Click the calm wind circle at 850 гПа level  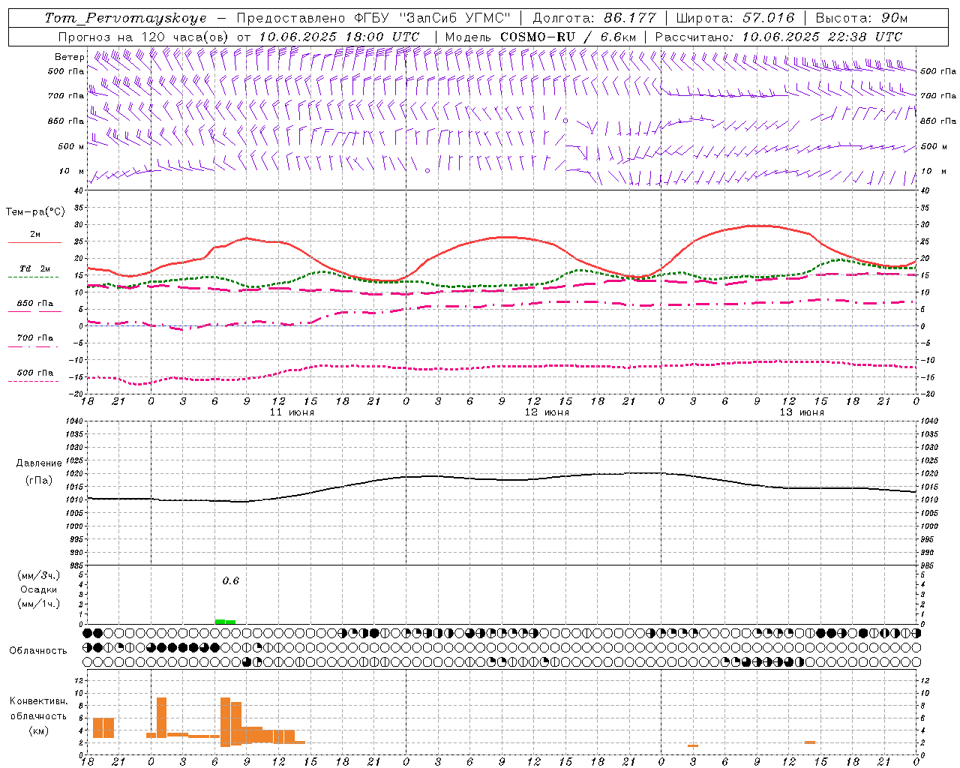(x=565, y=121)
